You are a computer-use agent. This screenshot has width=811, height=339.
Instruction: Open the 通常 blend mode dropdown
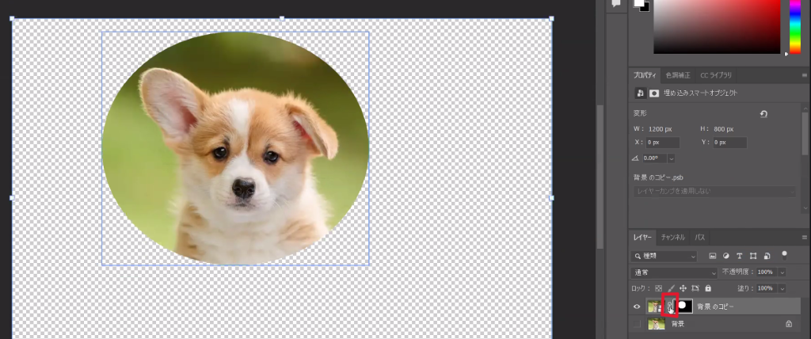click(x=673, y=272)
